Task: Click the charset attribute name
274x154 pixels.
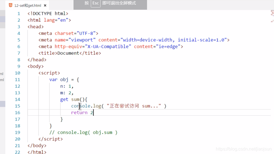Action: tap(64, 34)
